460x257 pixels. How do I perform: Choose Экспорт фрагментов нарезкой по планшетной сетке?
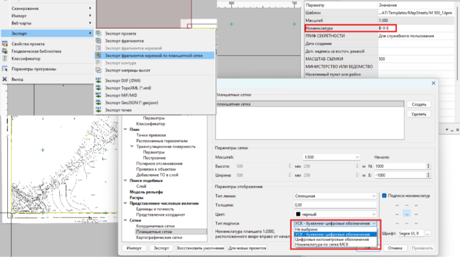click(x=154, y=56)
